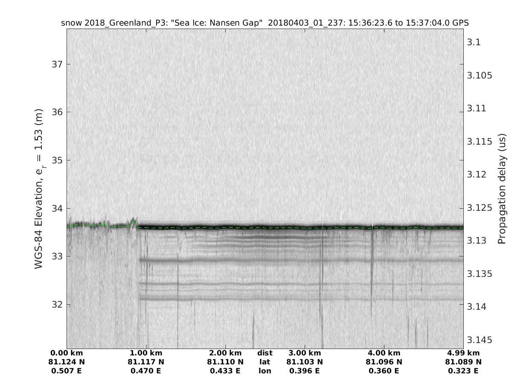Click the 3.145 propagation delay tick label
The width and height of the screenshot is (512, 384).
[480, 340]
